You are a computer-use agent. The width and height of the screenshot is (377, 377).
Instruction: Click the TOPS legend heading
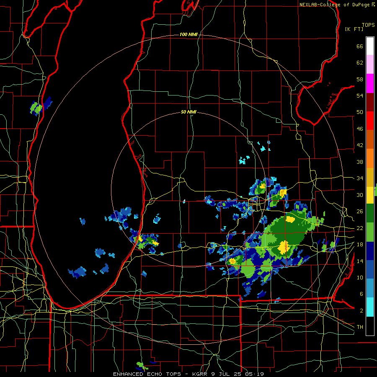[x=368, y=25]
